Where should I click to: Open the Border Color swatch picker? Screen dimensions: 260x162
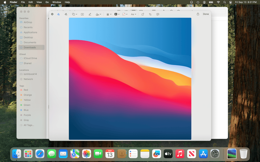click(117, 14)
